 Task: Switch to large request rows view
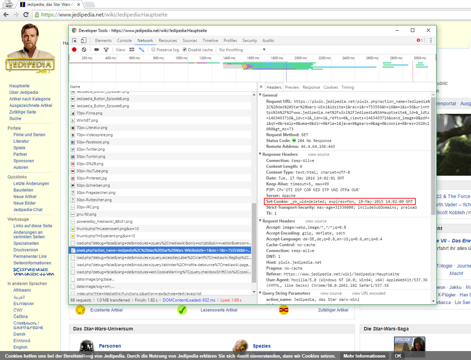point(132,50)
